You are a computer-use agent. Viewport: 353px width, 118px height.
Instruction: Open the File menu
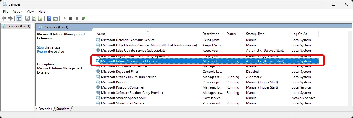pos(6,12)
